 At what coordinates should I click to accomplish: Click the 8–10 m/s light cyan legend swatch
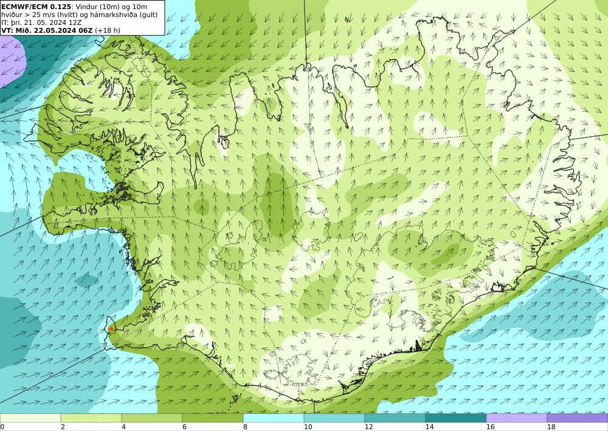click(274, 418)
